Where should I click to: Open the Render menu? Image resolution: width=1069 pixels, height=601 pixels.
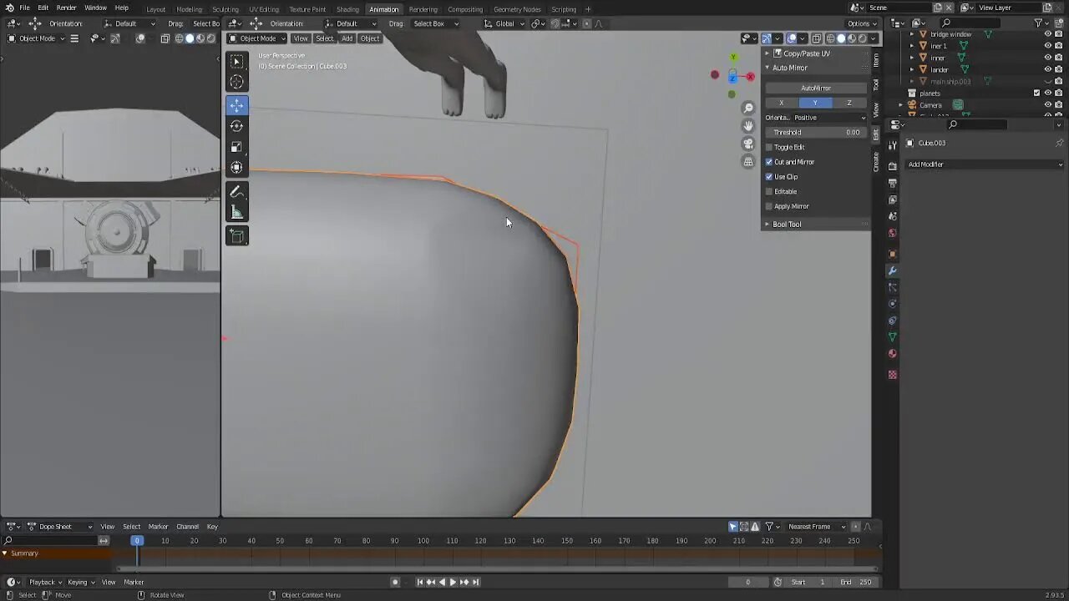point(66,8)
